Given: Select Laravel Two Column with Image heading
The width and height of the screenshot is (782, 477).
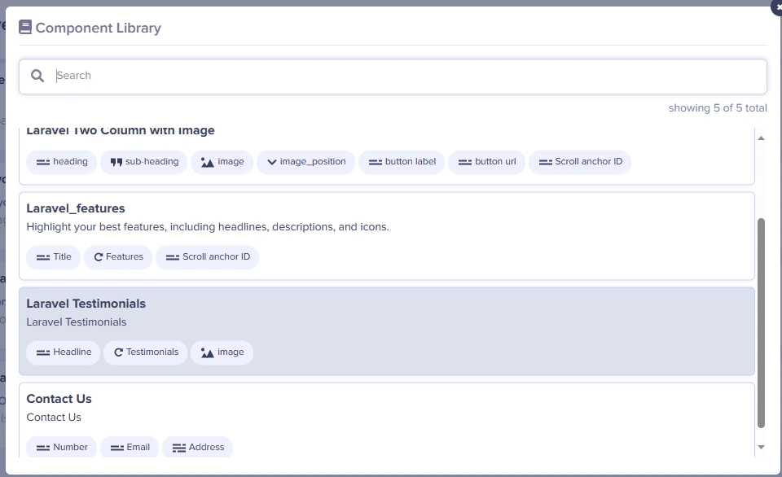Looking at the screenshot, I should click(x=121, y=130).
